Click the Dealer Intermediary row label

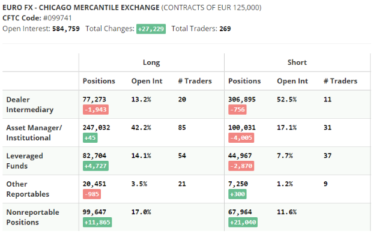tap(29, 104)
